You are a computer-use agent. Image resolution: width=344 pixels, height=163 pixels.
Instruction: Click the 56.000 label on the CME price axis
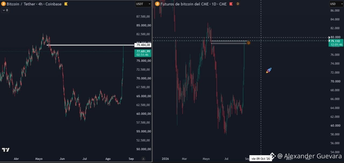pyautogui.click(x=335, y=143)
